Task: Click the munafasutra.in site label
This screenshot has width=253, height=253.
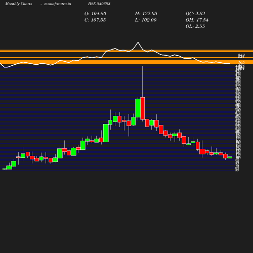Action: (58, 4)
